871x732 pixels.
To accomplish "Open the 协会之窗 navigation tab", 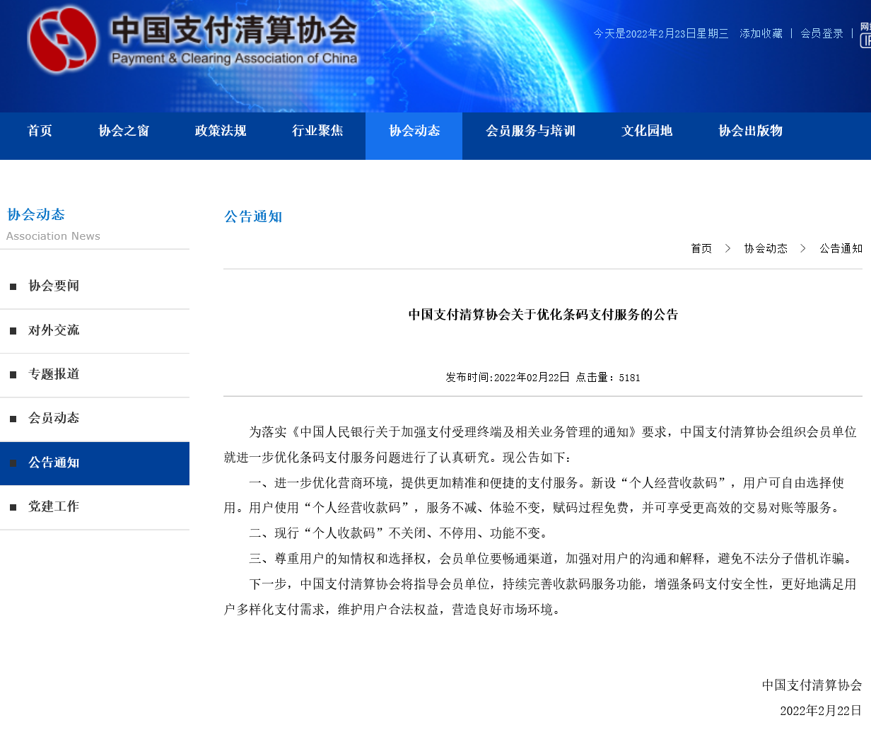I will coord(124,131).
